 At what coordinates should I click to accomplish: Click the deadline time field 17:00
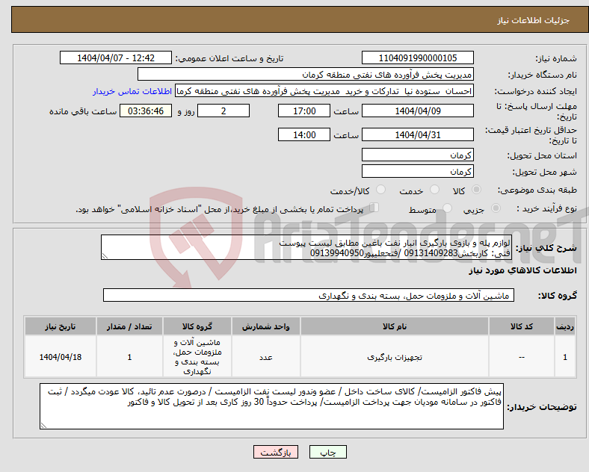(x=304, y=111)
